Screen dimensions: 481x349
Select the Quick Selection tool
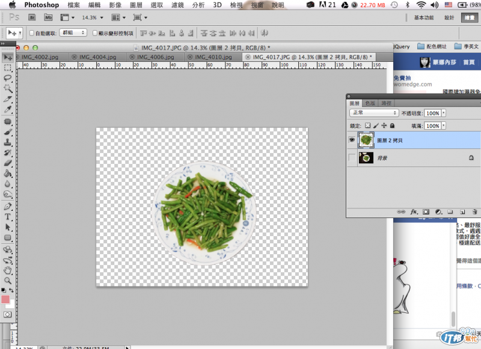[8, 88]
